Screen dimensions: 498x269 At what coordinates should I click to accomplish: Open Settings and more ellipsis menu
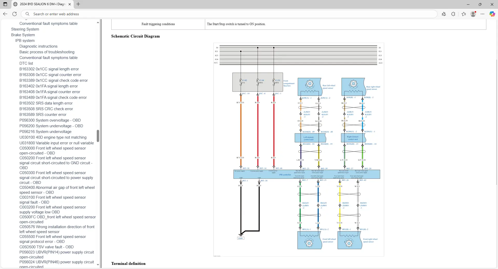point(482,14)
